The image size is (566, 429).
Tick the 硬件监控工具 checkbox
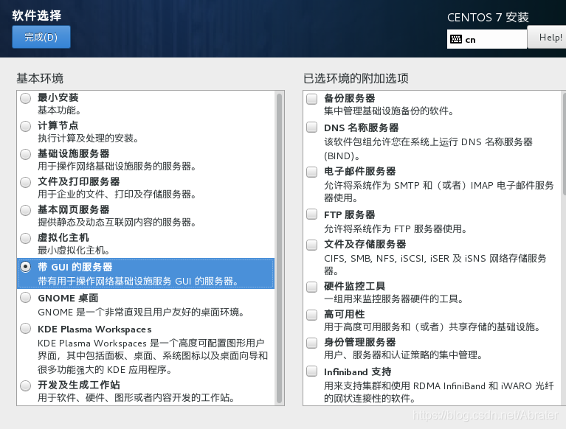[312, 287]
